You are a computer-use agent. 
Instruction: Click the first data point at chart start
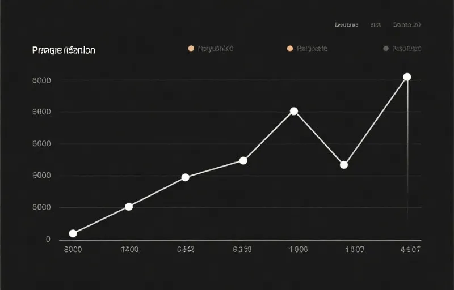coord(73,233)
